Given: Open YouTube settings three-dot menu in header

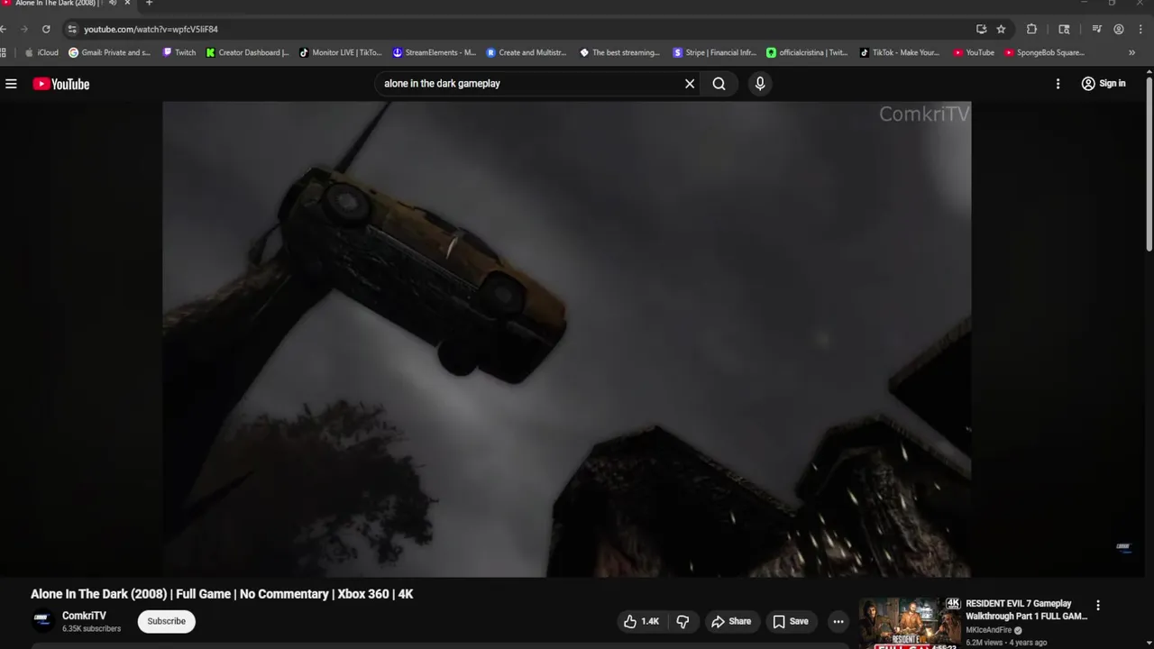Looking at the screenshot, I should click(x=1058, y=84).
